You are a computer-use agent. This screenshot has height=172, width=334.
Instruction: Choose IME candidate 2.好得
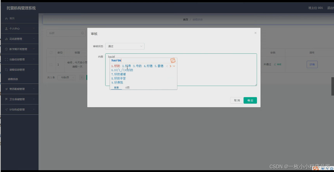pos(126,66)
